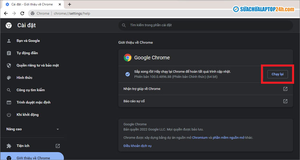Select Tự động điền in the sidebar
The height and width of the screenshot is (160, 300).
coord(27,53)
